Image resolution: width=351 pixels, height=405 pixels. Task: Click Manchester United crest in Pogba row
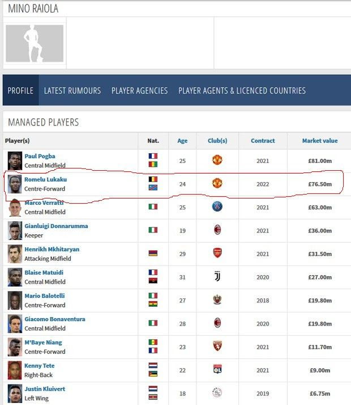pos(217,161)
